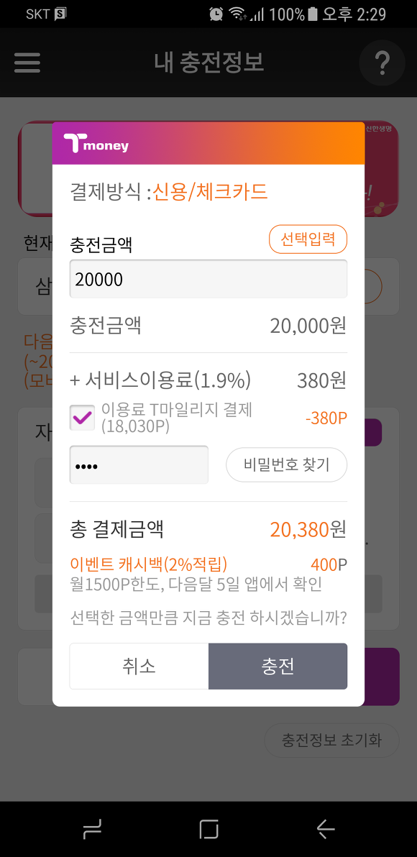Tap the alarm clock status bar icon
This screenshot has height=857, width=417.
pyautogui.click(x=216, y=14)
